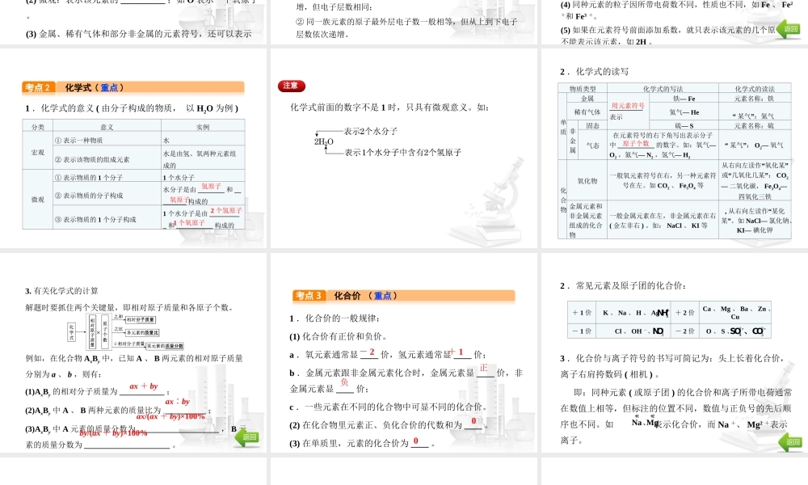Click the ＋2价 cell in the valence table
Viewport: 808px width, 485px height.
[x=685, y=313]
